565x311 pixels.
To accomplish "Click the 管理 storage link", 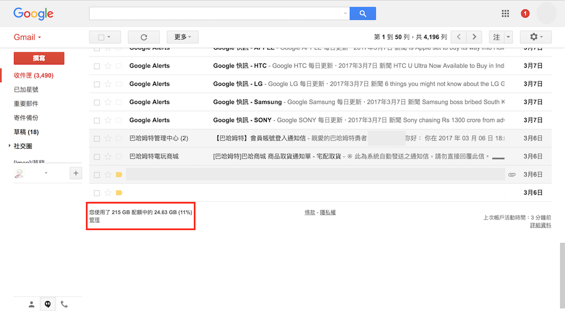I will coord(94,220).
